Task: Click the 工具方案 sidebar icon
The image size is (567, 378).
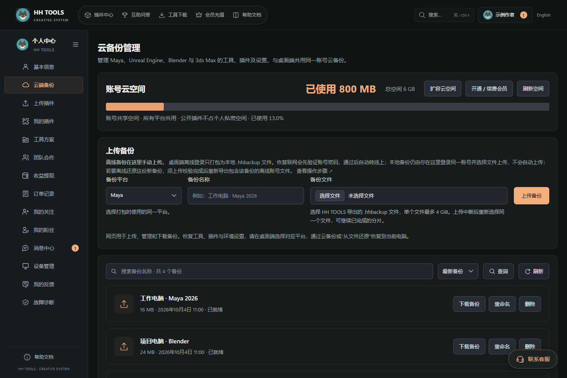Action: [26, 139]
